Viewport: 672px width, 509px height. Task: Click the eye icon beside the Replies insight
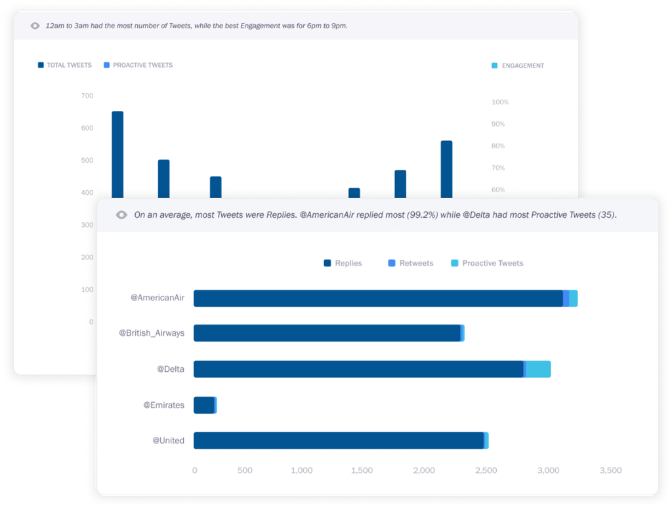121,214
